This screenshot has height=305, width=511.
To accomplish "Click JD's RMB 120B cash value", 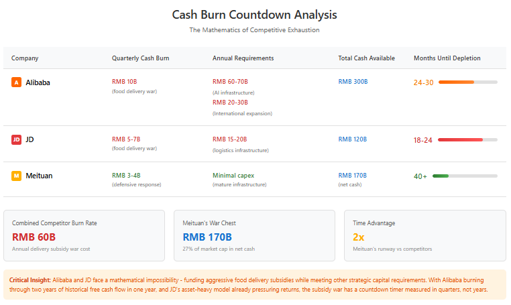I will pos(353,139).
